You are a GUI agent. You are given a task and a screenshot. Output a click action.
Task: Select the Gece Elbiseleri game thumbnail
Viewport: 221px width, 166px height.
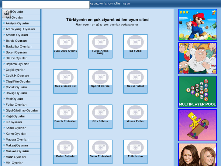tap(100, 147)
